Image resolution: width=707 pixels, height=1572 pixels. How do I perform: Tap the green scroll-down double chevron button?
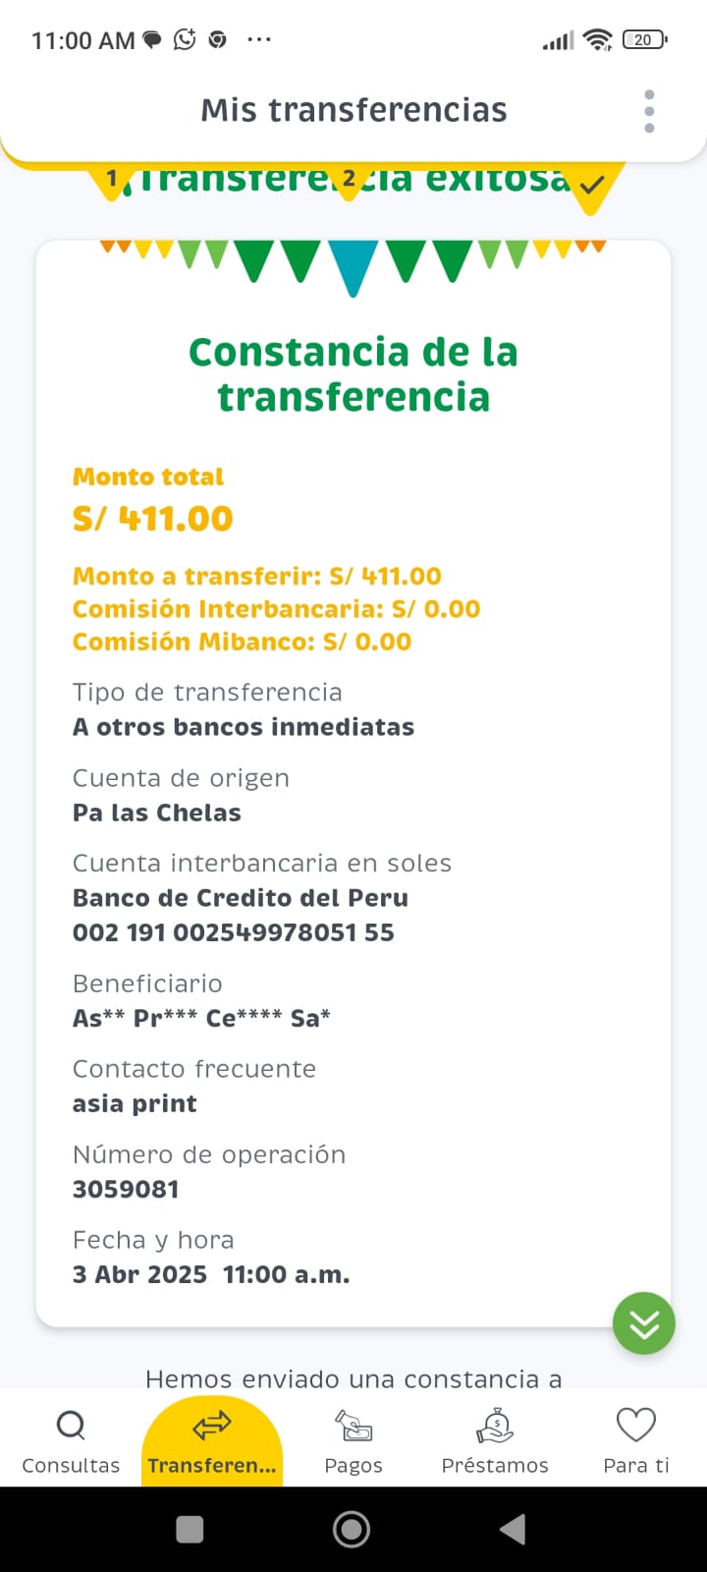coord(644,1323)
